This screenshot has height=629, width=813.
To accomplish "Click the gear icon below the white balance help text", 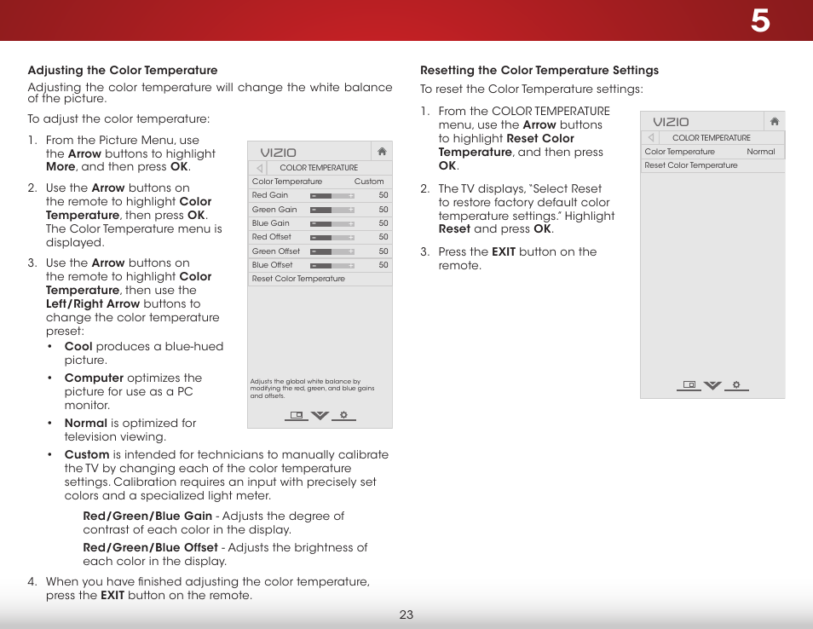I will (343, 415).
